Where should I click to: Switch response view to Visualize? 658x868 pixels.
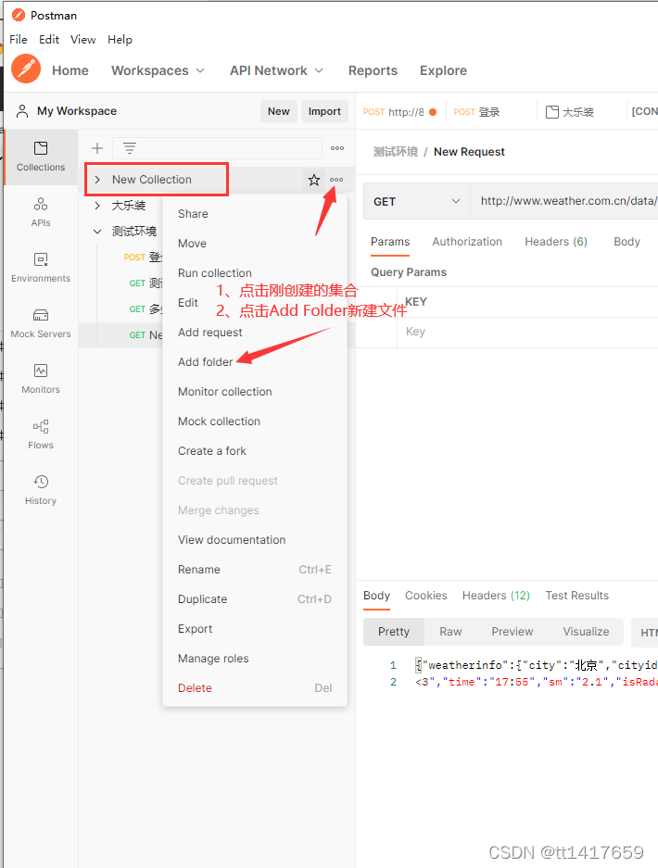click(x=586, y=632)
